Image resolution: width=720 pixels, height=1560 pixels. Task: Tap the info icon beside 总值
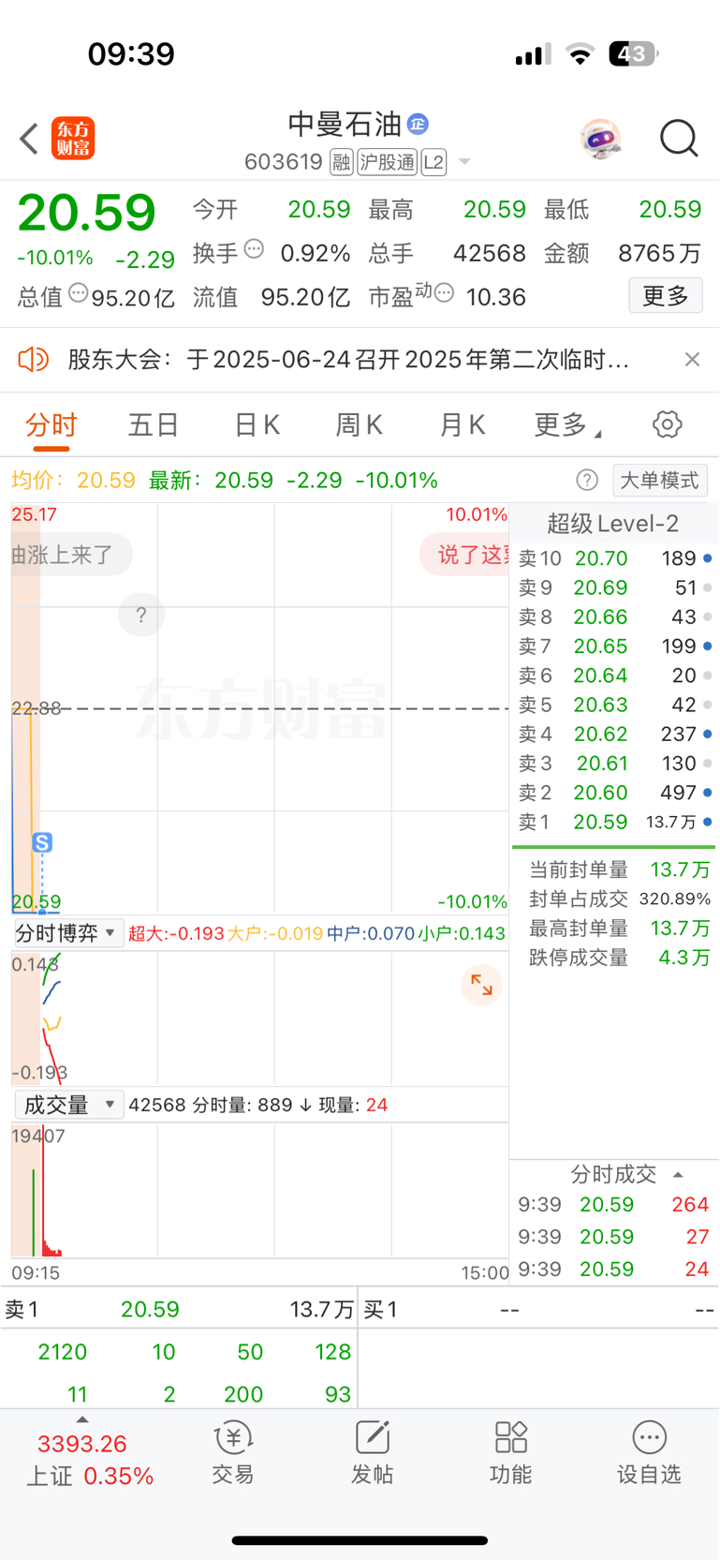(x=79, y=293)
